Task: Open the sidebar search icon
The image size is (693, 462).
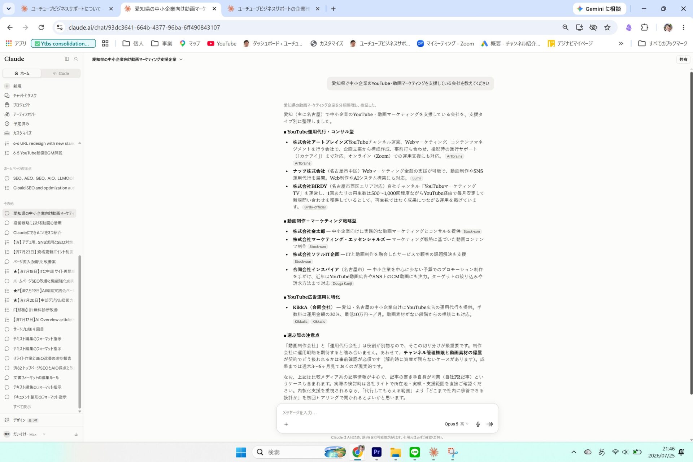Action: click(x=76, y=59)
